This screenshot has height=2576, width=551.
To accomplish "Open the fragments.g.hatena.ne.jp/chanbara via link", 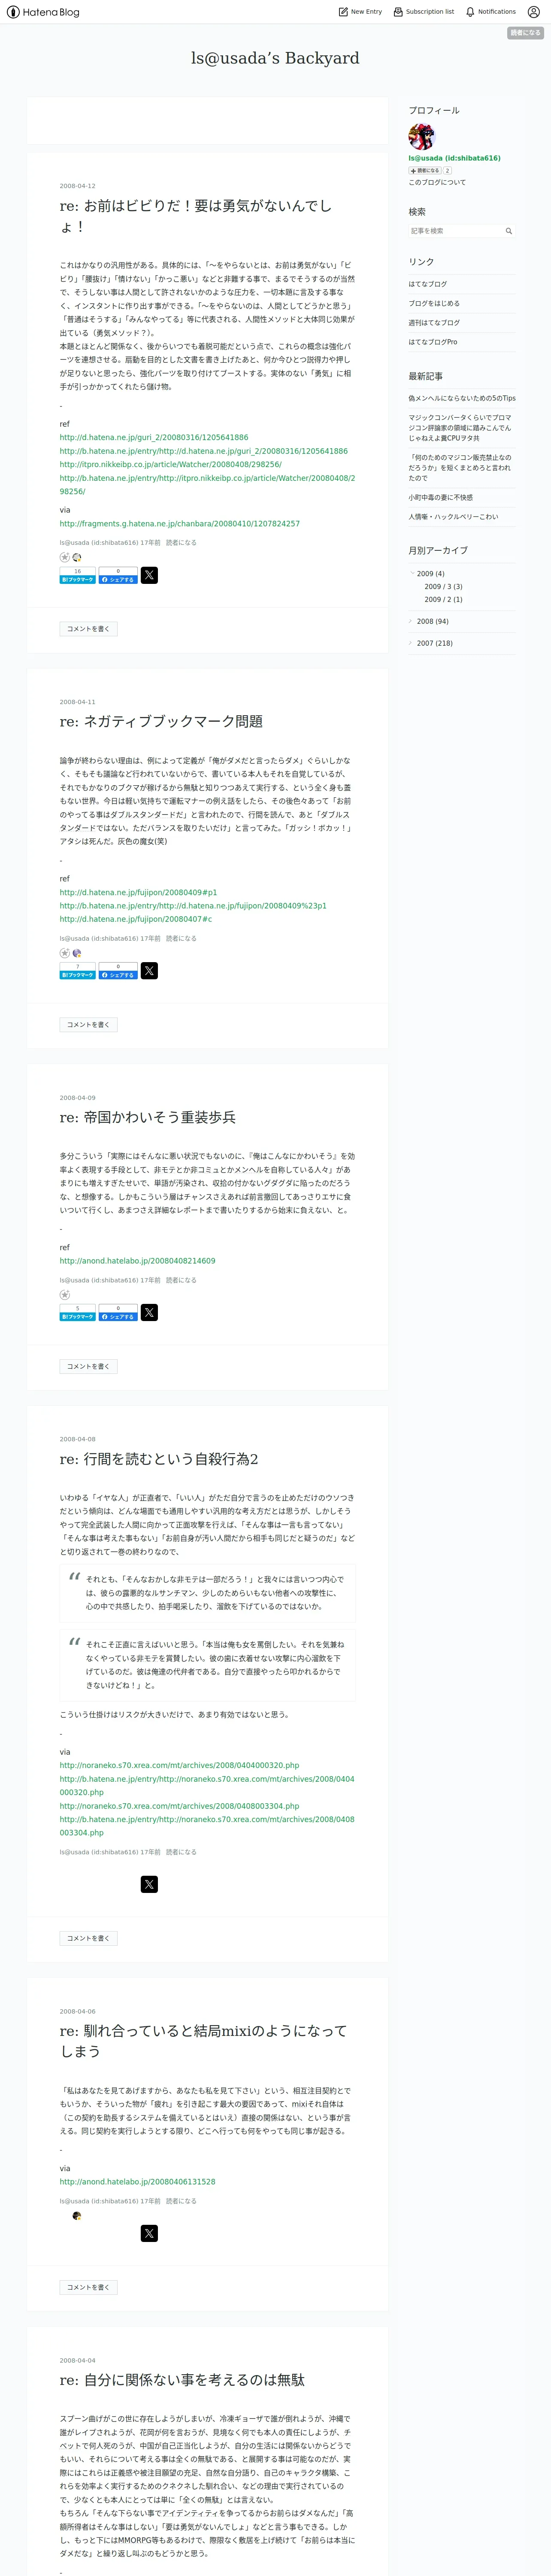I will 179,524.
